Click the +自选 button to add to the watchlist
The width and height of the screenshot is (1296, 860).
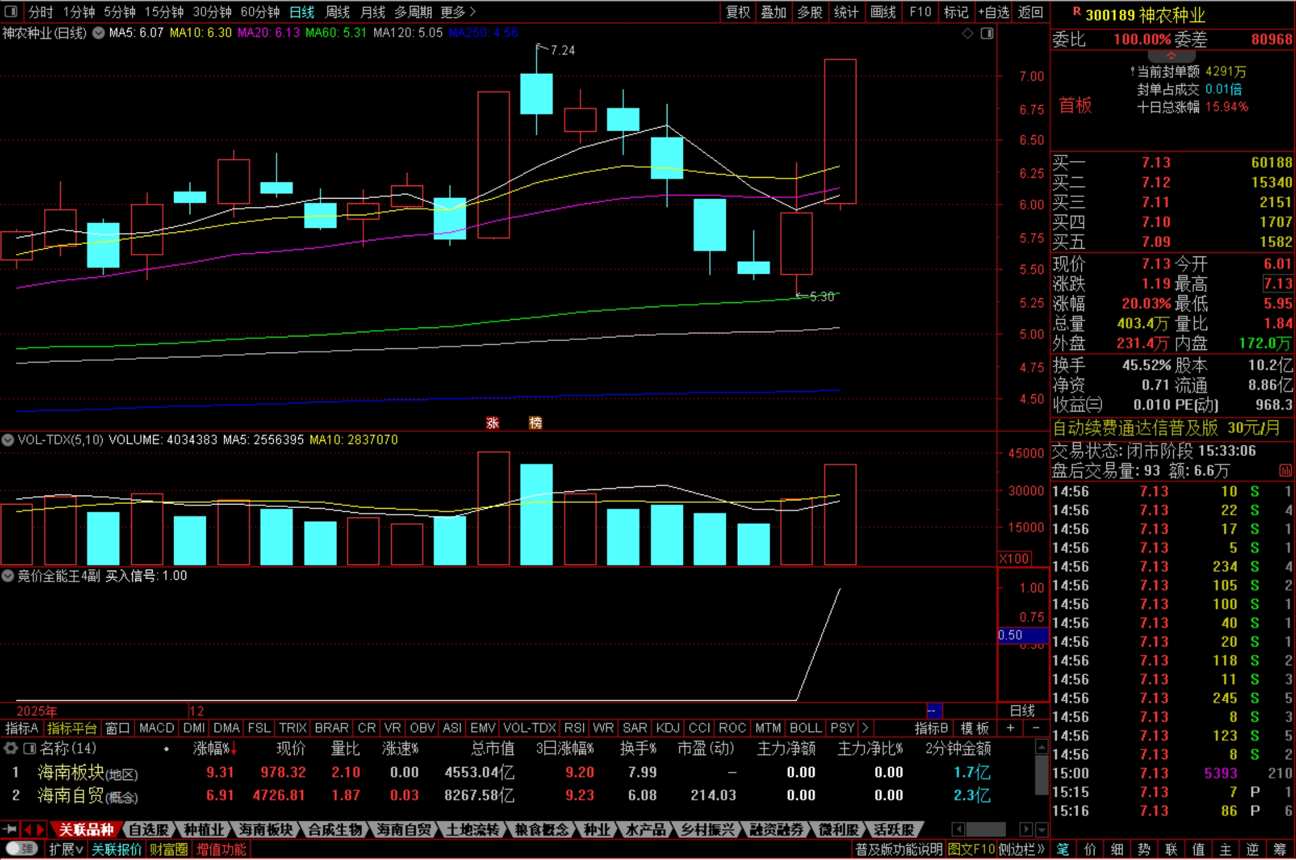pyautogui.click(x=994, y=11)
